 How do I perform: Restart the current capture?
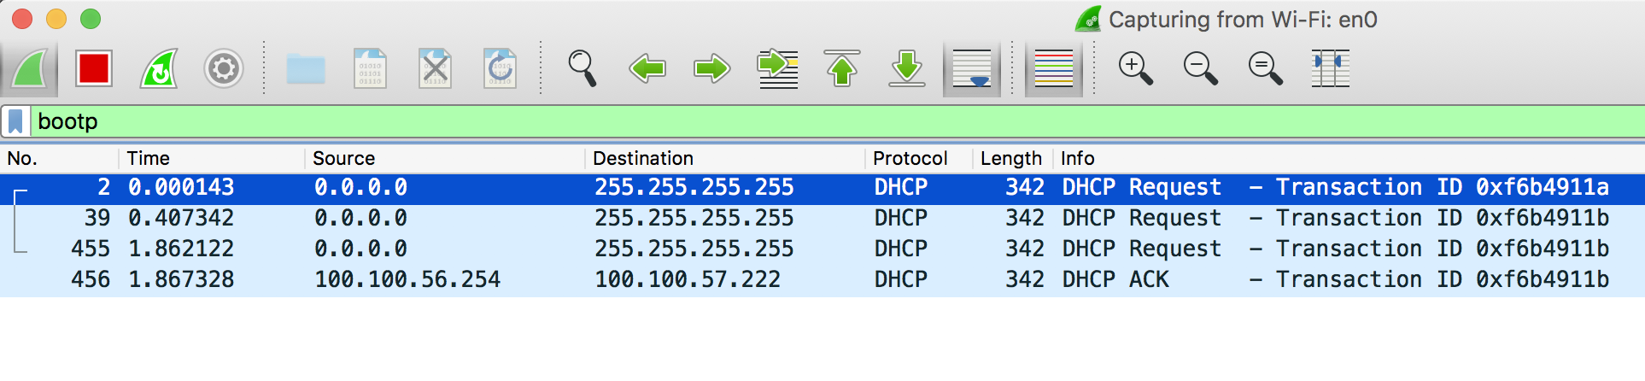(159, 68)
